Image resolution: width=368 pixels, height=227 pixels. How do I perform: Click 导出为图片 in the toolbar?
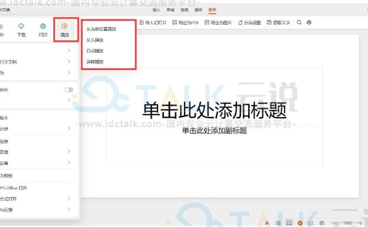click(x=218, y=22)
